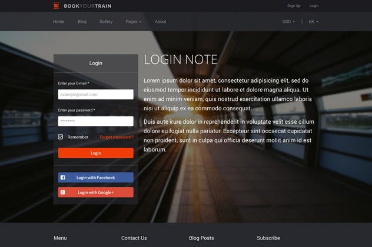The image size is (372, 247).
Task: Click the LOGIN NOTE heading
Action: tap(180, 59)
